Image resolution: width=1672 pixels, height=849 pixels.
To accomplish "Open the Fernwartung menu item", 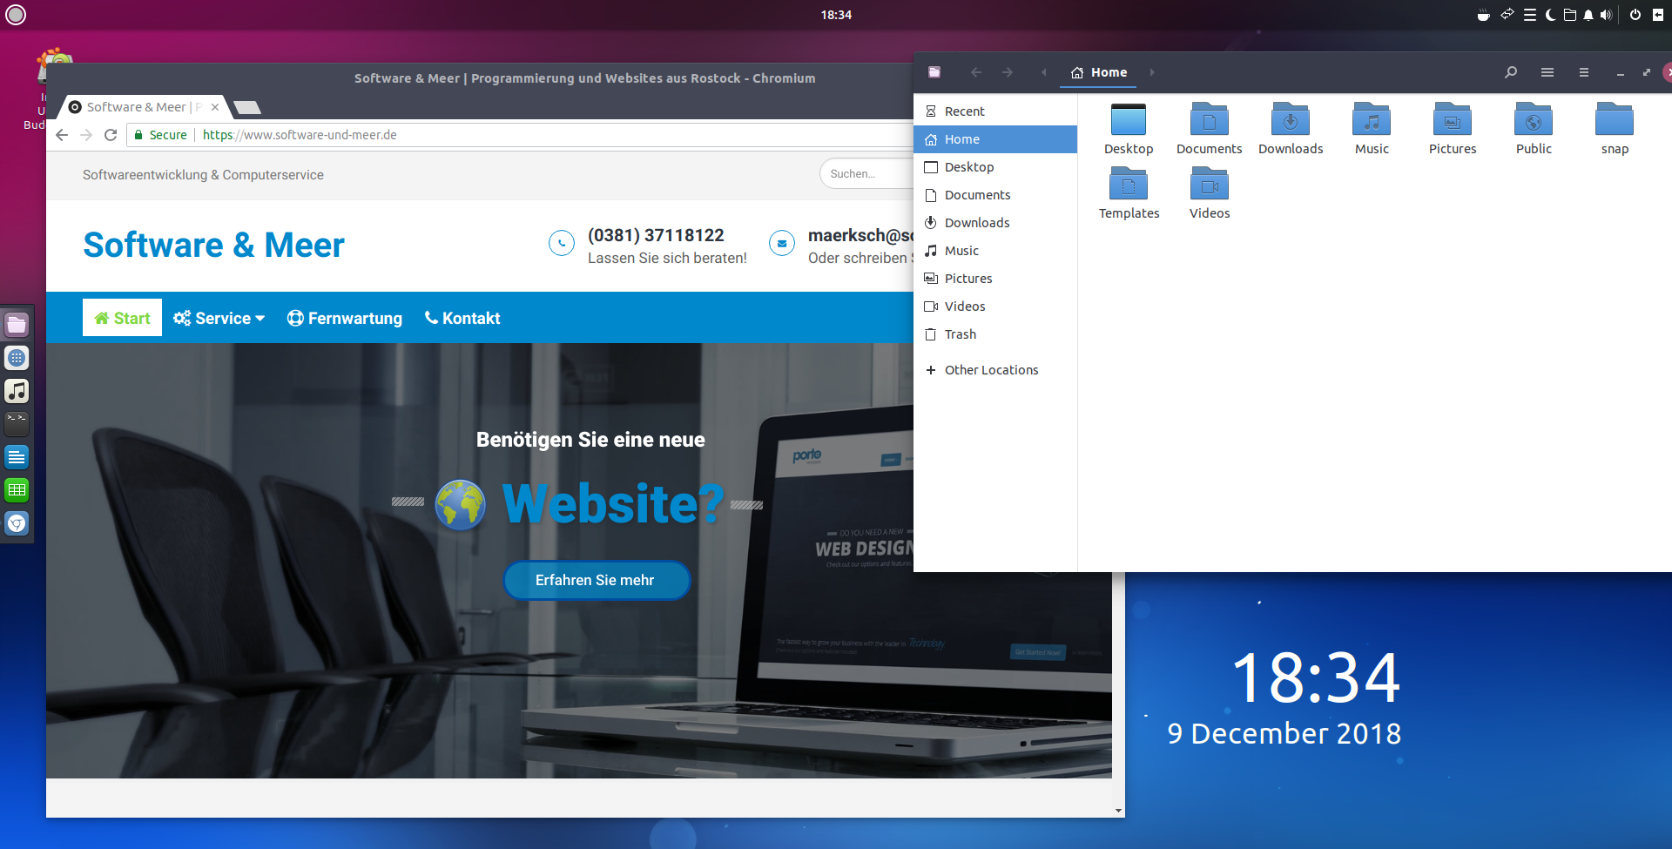I will 345,319.
